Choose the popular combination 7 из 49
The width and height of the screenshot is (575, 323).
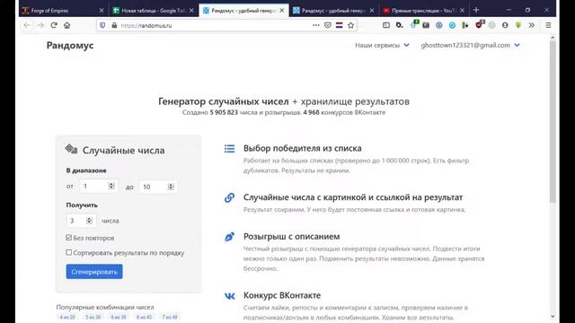(x=170, y=317)
